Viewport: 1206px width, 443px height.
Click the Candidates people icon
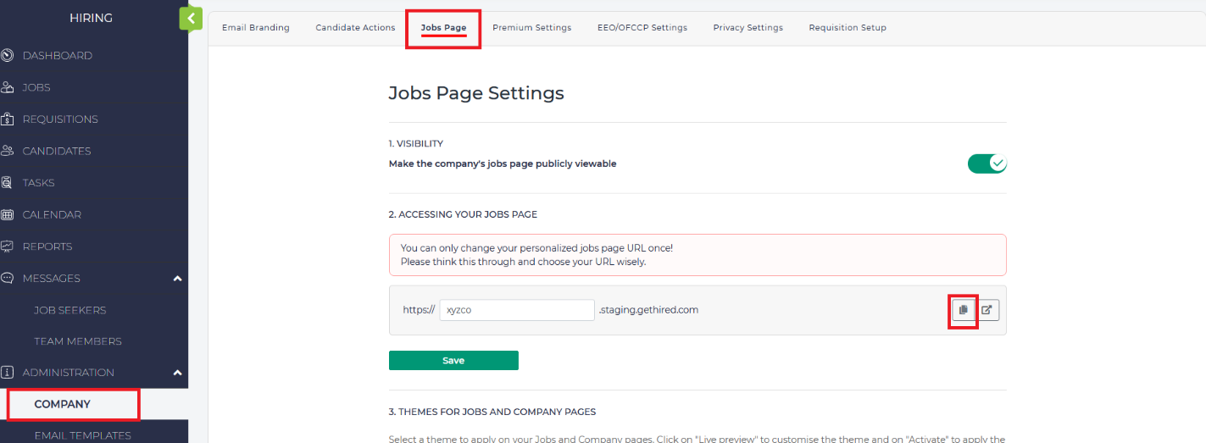[x=8, y=151]
